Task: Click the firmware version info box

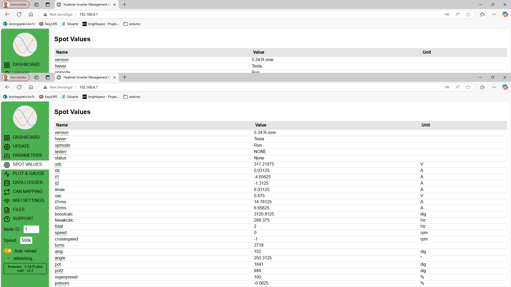Action: point(25,268)
